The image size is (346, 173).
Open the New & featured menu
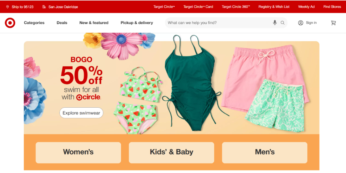[x=94, y=23]
